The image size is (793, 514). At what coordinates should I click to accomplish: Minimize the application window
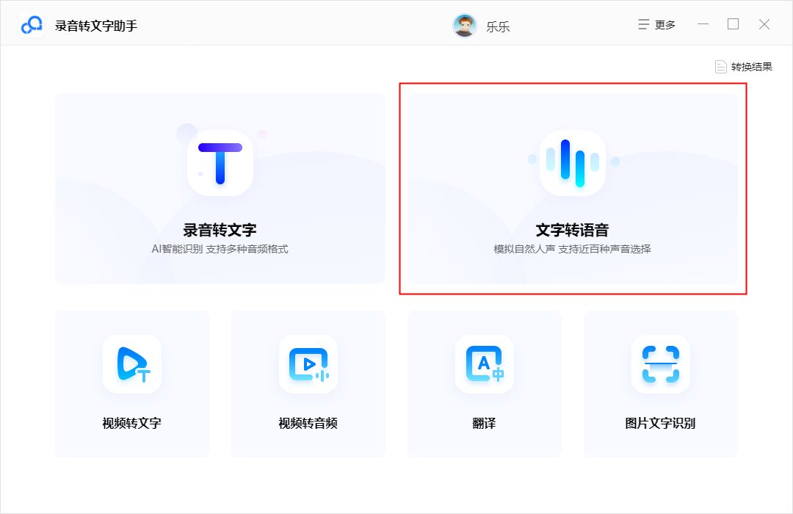point(703,24)
